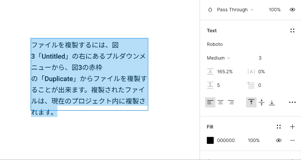Image resolution: width=301 pixels, height=160 pixels.
Task: Set vertical alignment to bottom
Action: pos(272,102)
